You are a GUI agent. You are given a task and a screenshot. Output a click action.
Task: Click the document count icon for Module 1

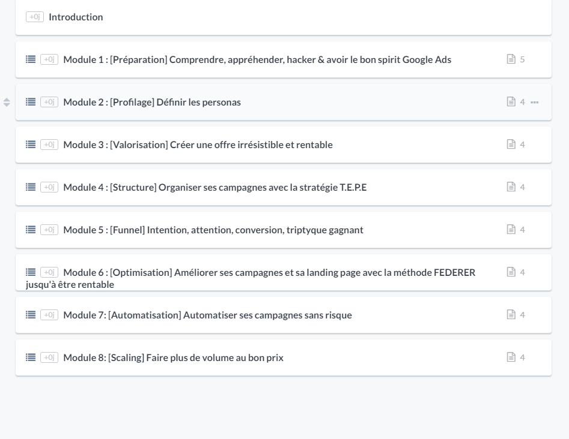pyautogui.click(x=511, y=59)
